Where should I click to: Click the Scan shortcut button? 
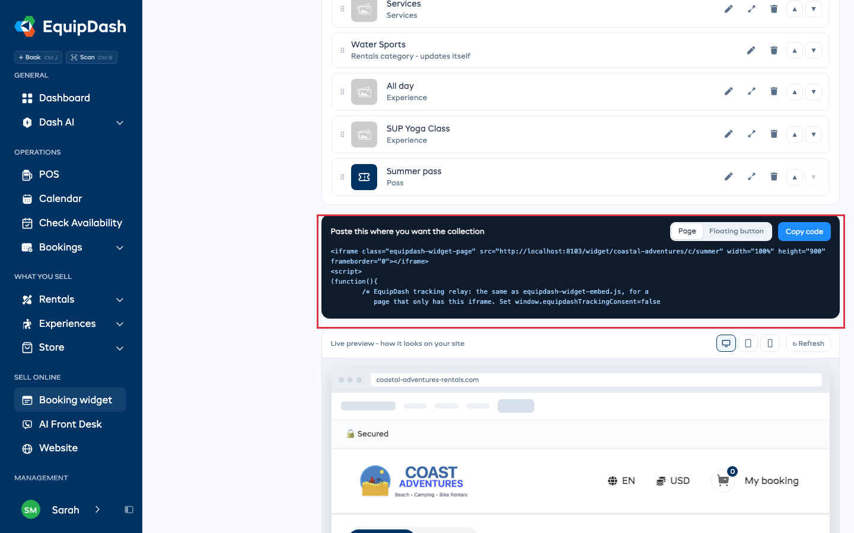point(91,57)
